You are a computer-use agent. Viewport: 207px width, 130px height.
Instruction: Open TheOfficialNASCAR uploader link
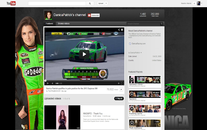(x=54, y=91)
